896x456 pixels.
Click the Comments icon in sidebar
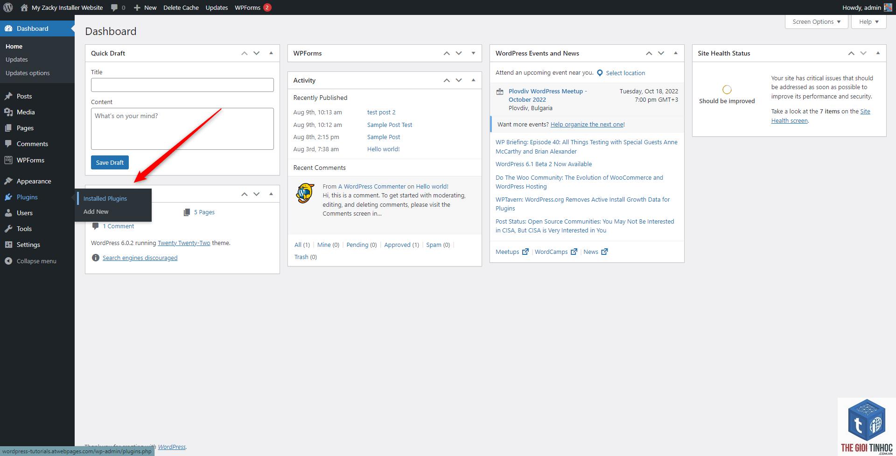pos(8,144)
